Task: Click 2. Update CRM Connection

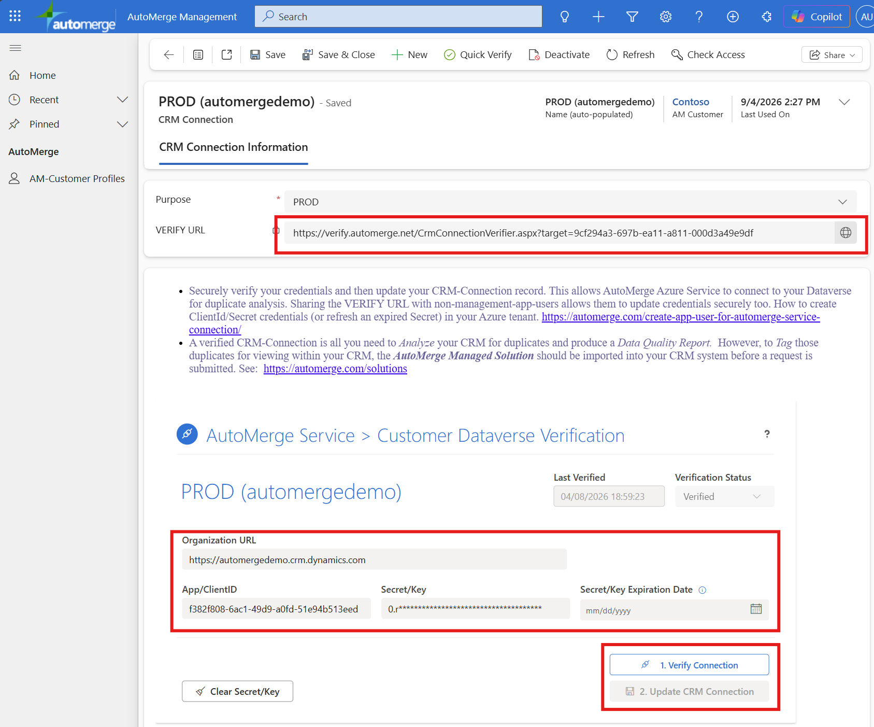Action: pos(689,692)
